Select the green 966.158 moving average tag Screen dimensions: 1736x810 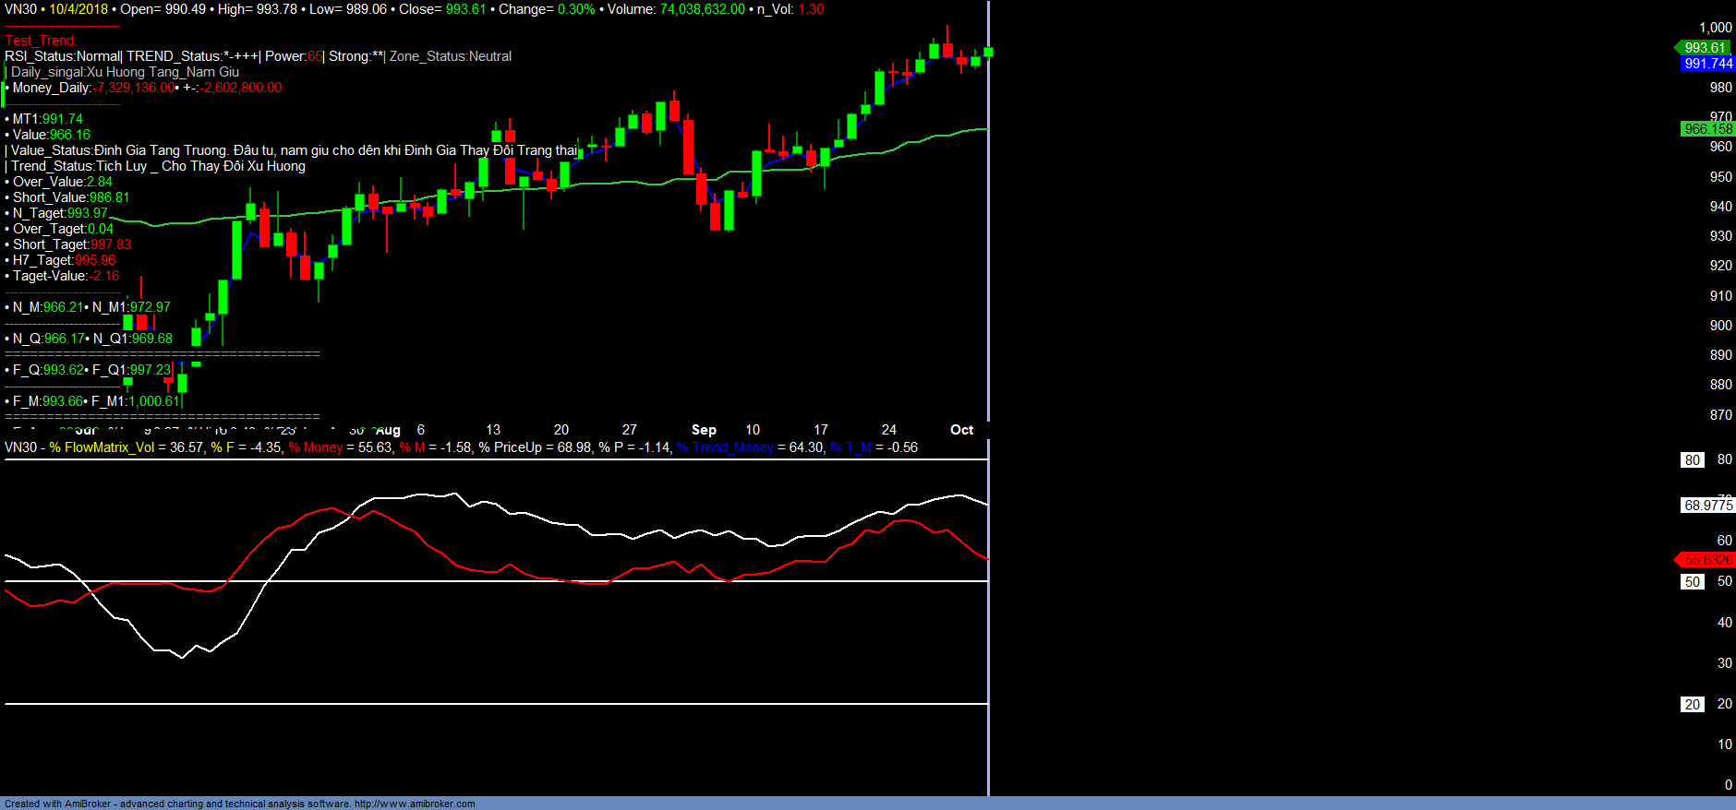coord(1707,129)
